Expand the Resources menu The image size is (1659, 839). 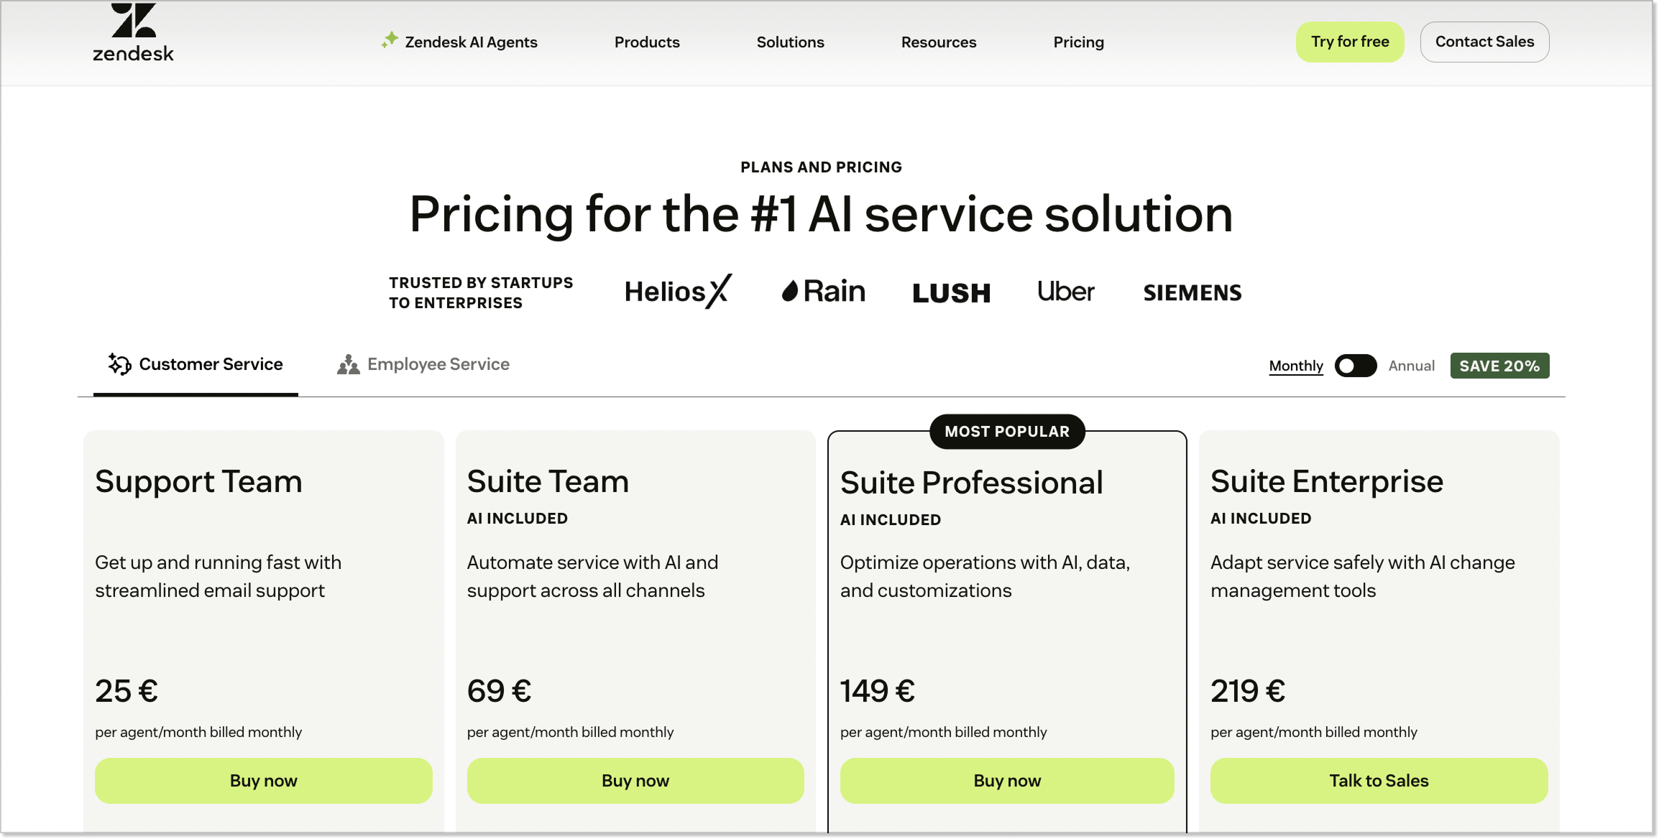(x=938, y=42)
